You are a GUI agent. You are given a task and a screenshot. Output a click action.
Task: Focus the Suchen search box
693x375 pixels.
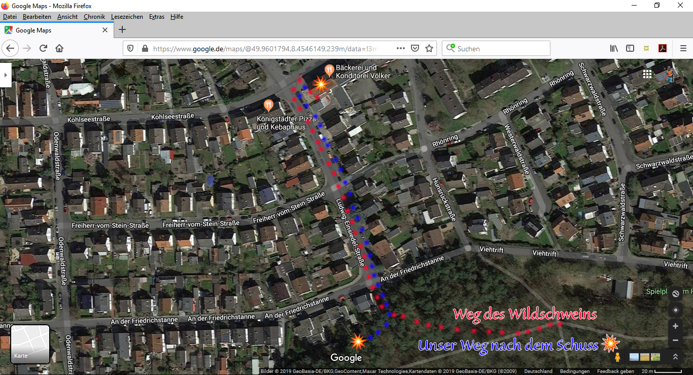(x=496, y=49)
